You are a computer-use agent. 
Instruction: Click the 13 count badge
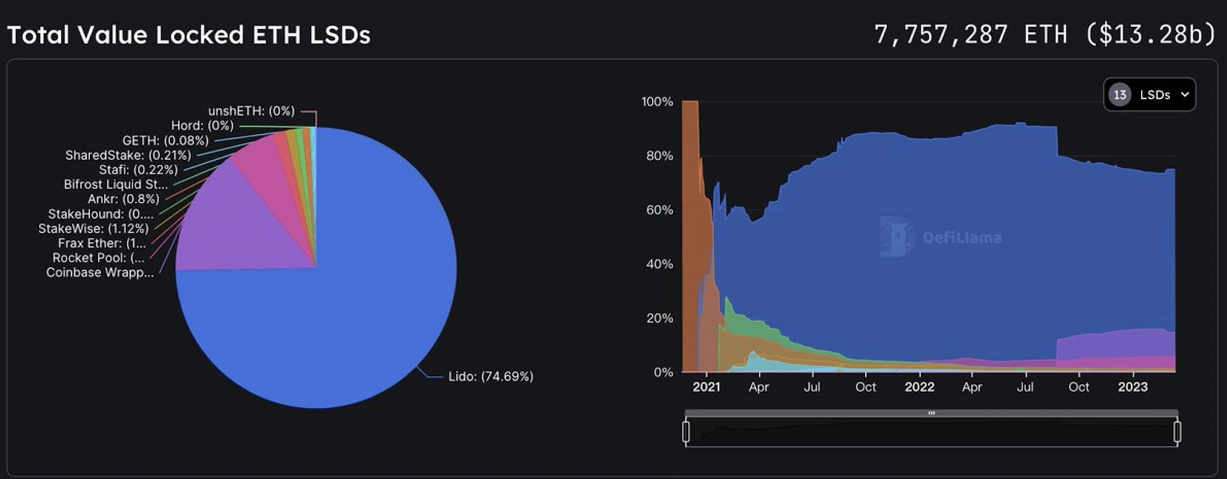tap(1119, 94)
